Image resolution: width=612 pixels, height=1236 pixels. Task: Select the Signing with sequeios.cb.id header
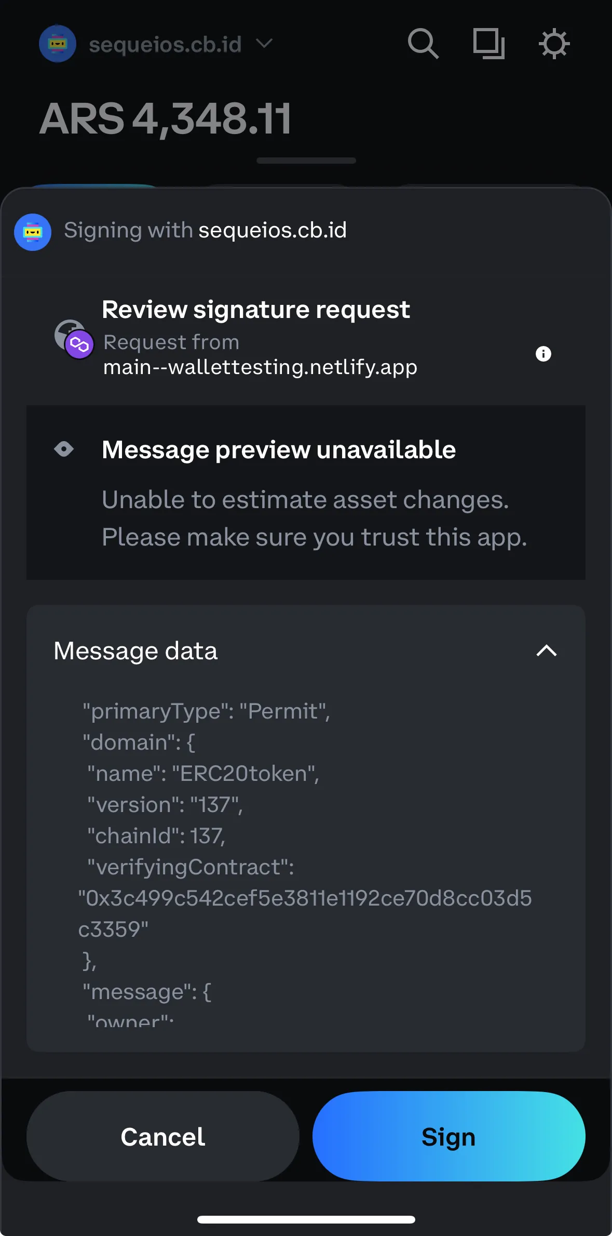(206, 231)
